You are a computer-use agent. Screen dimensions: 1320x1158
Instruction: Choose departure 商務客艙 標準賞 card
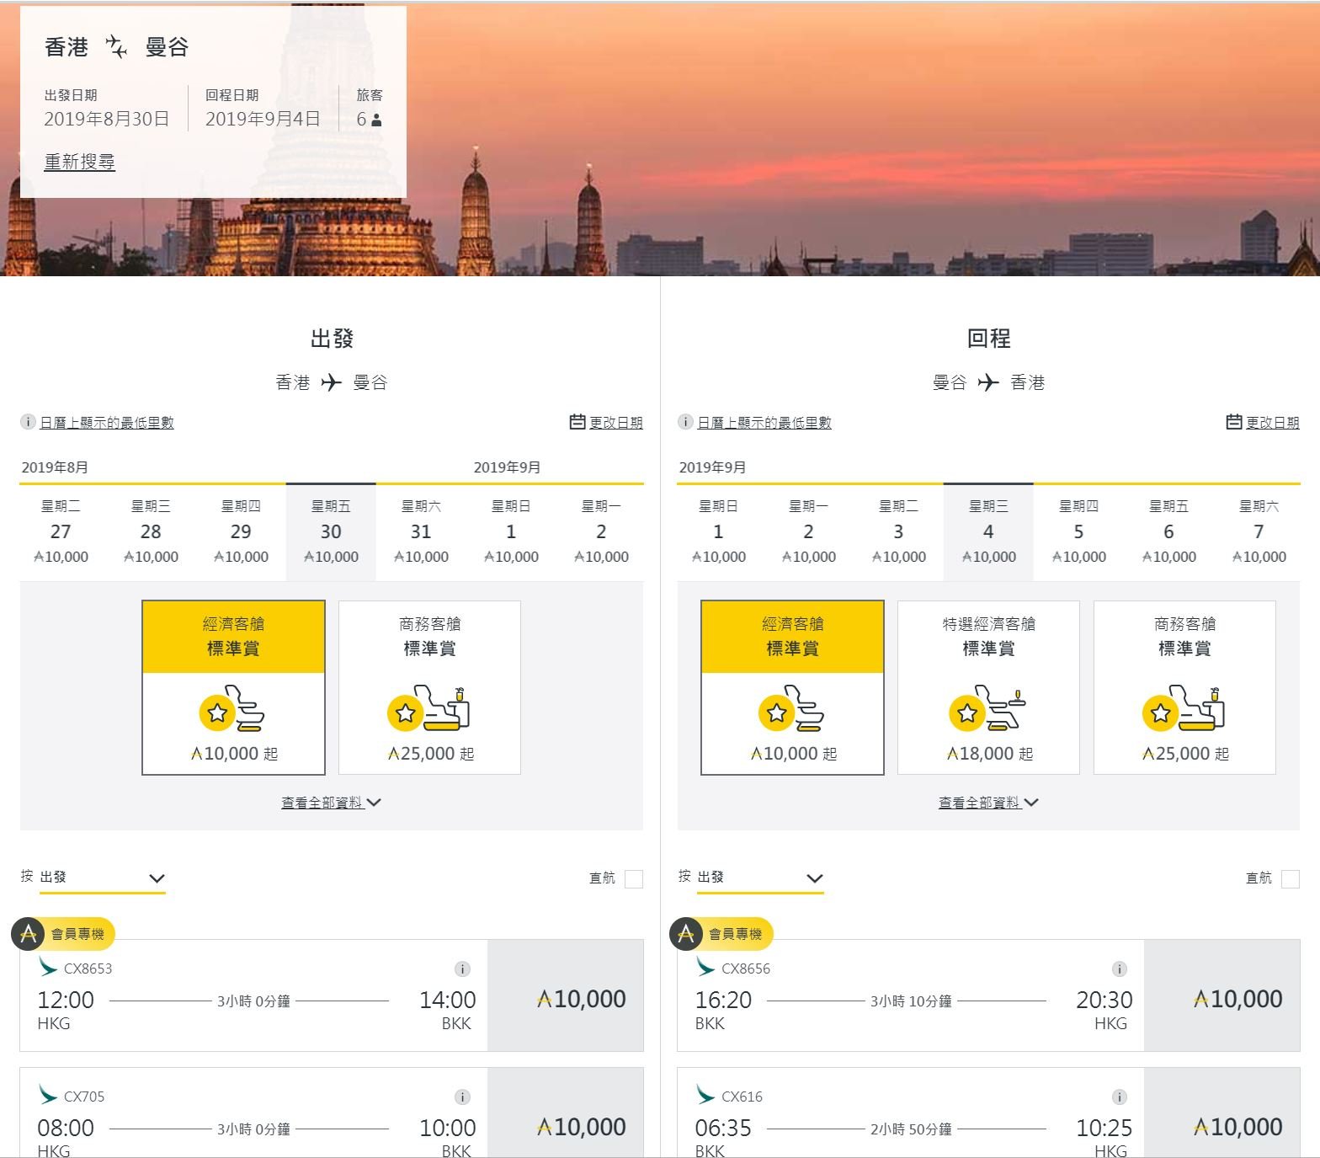[429, 687]
